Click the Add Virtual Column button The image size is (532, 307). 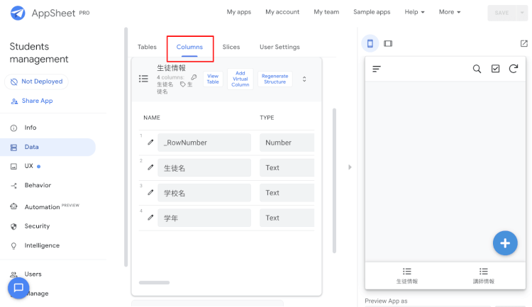click(240, 79)
